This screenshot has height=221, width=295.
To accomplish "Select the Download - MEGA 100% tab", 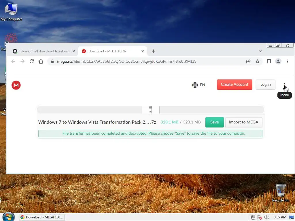I will click(113, 51).
